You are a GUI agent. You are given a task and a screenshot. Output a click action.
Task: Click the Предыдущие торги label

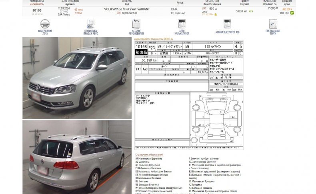[273, 32]
